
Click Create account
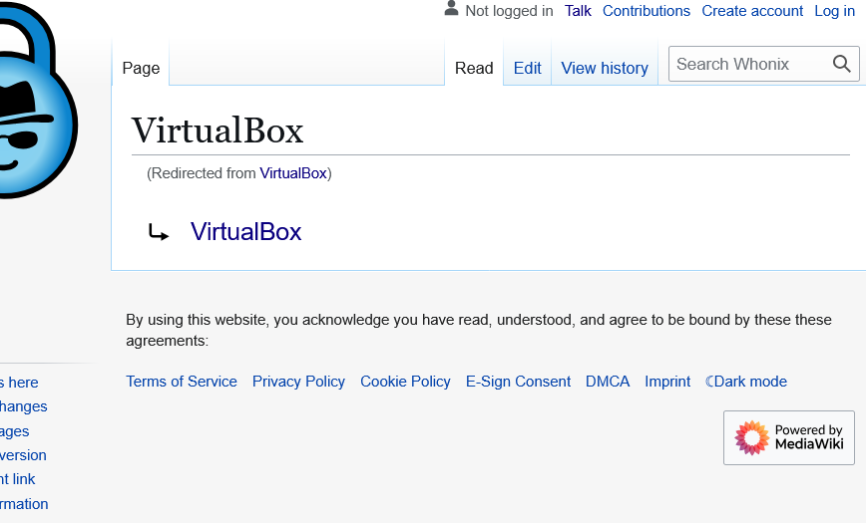tap(752, 11)
